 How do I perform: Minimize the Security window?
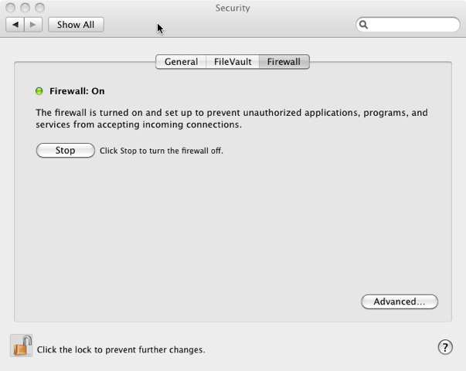point(25,8)
